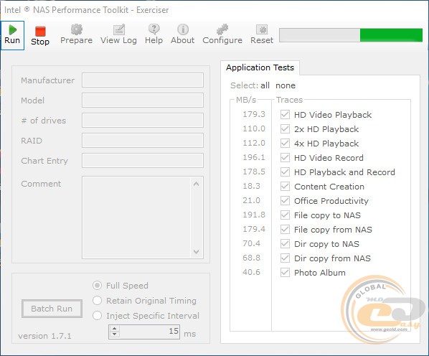Halt the test using the Stop icon

click(x=40, y=31)
